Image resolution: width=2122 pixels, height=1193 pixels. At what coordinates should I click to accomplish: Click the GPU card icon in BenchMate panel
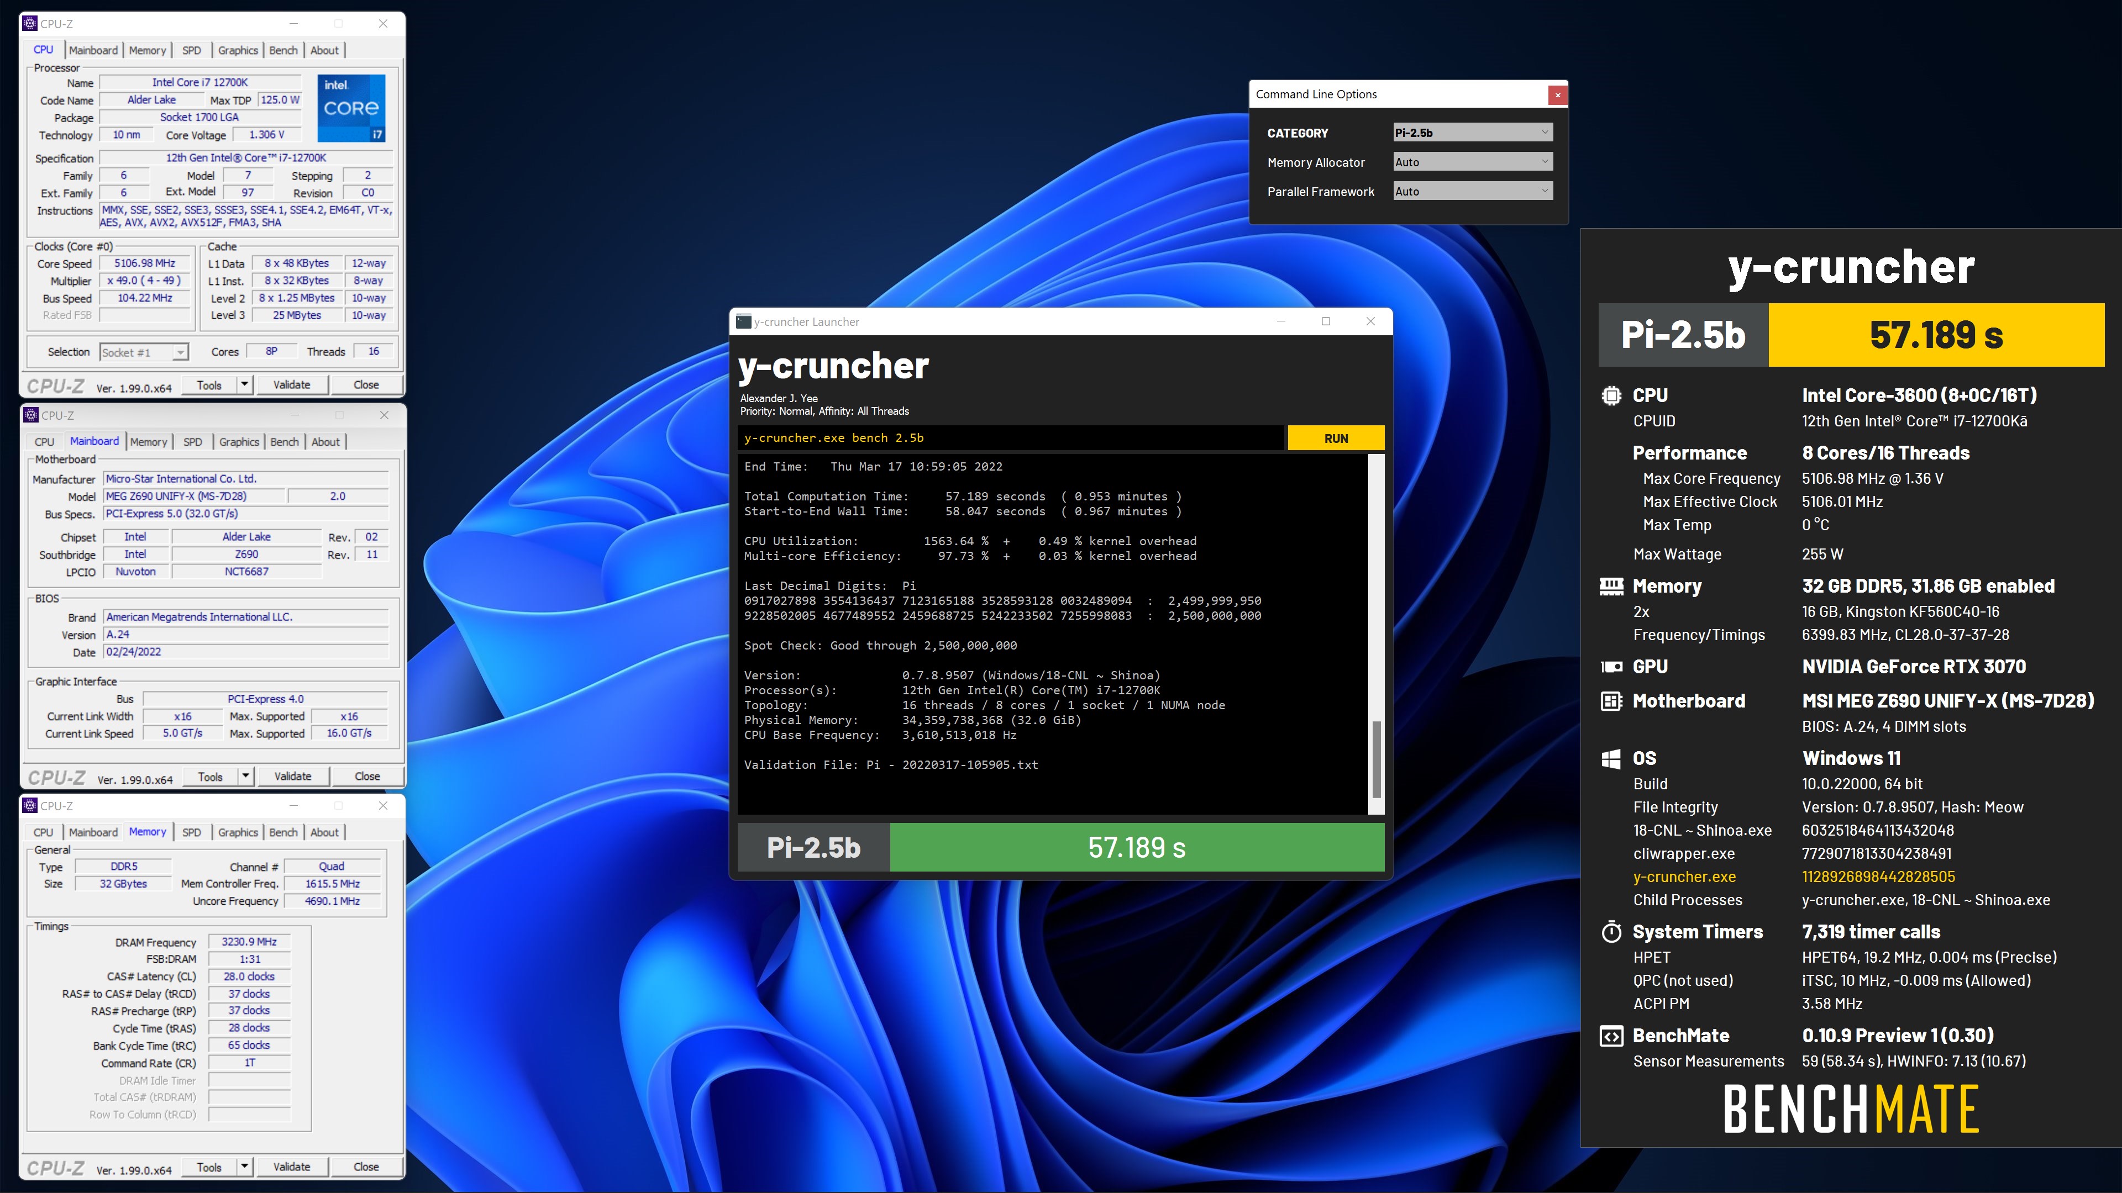pyautogui.click(x=1611, y=667)
